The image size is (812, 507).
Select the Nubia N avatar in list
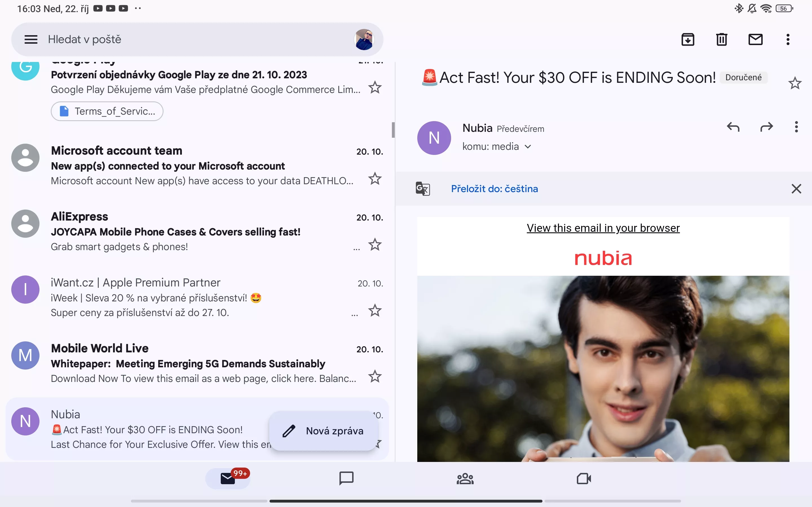(x=25, y=421)
